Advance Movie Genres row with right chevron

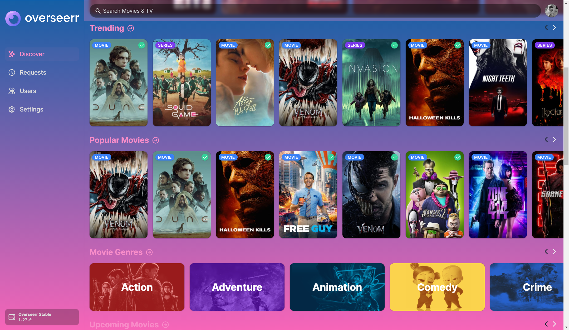click(554, 251)
